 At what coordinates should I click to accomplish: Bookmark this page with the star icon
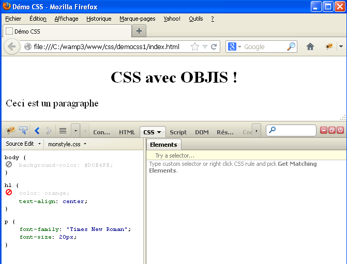click(194, 46)
